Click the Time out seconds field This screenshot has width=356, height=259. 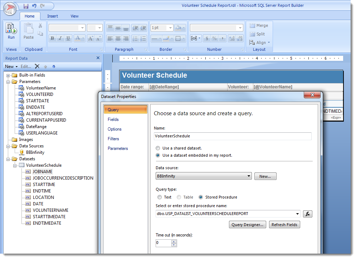[x=163, y=243]
